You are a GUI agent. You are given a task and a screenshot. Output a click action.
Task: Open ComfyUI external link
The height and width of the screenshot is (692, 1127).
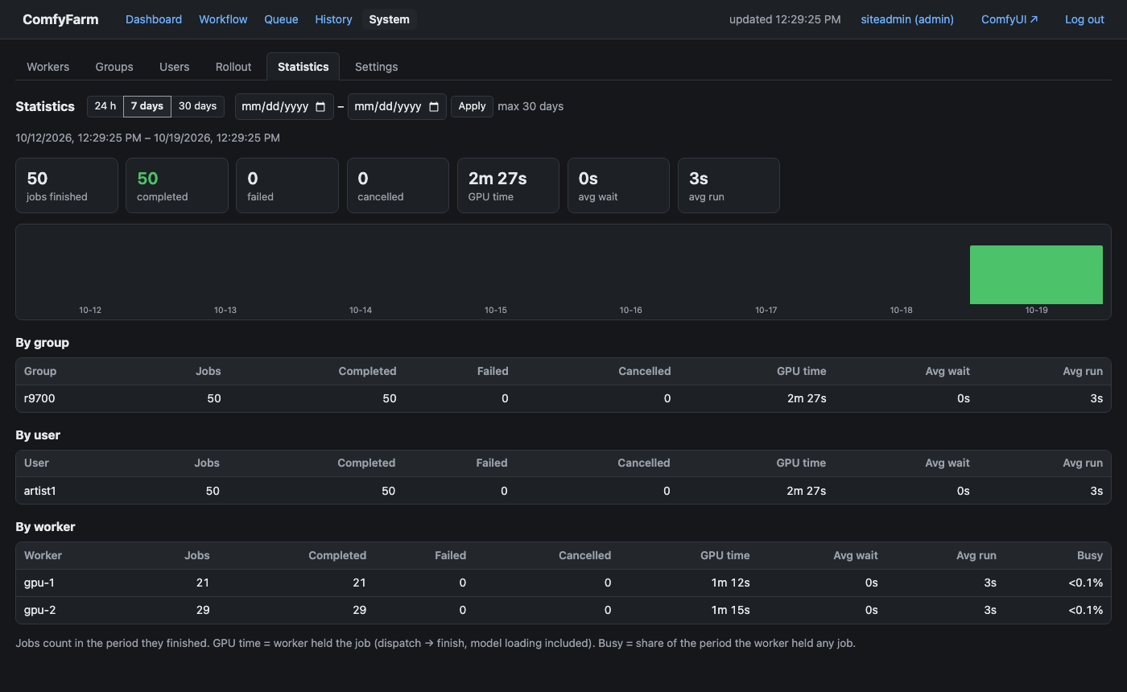1009,19
